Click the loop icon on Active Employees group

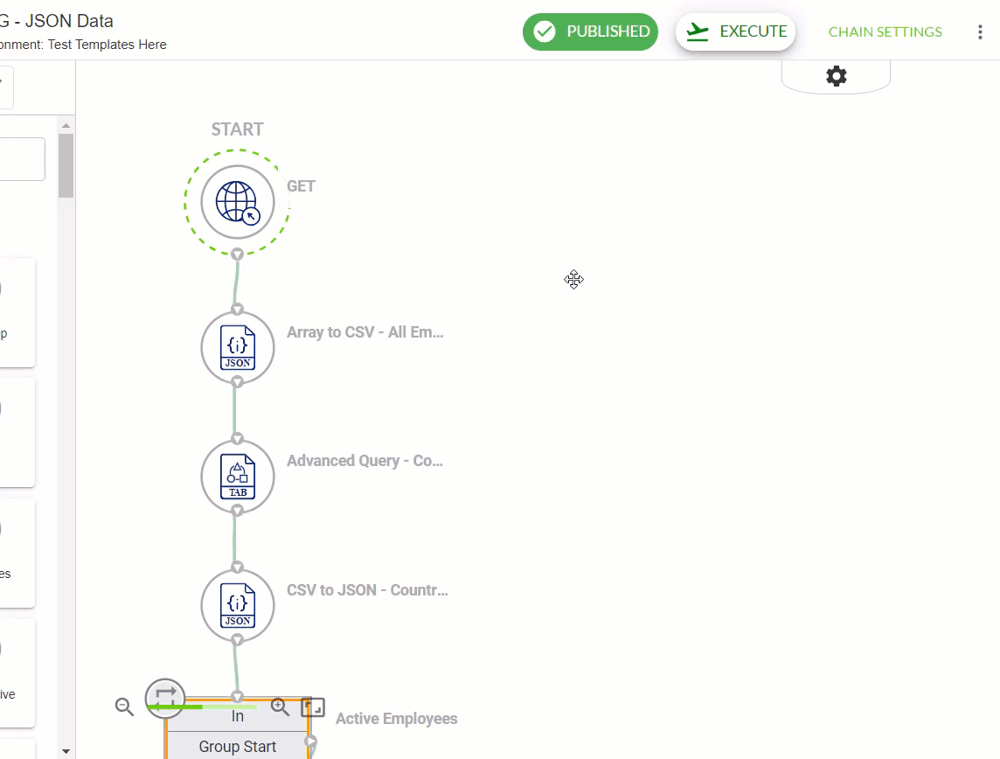click(x=165, y=699)
